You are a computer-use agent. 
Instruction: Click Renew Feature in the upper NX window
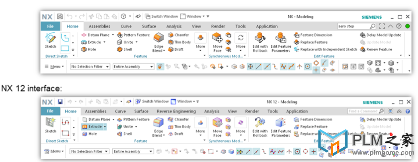coord(376,49)
